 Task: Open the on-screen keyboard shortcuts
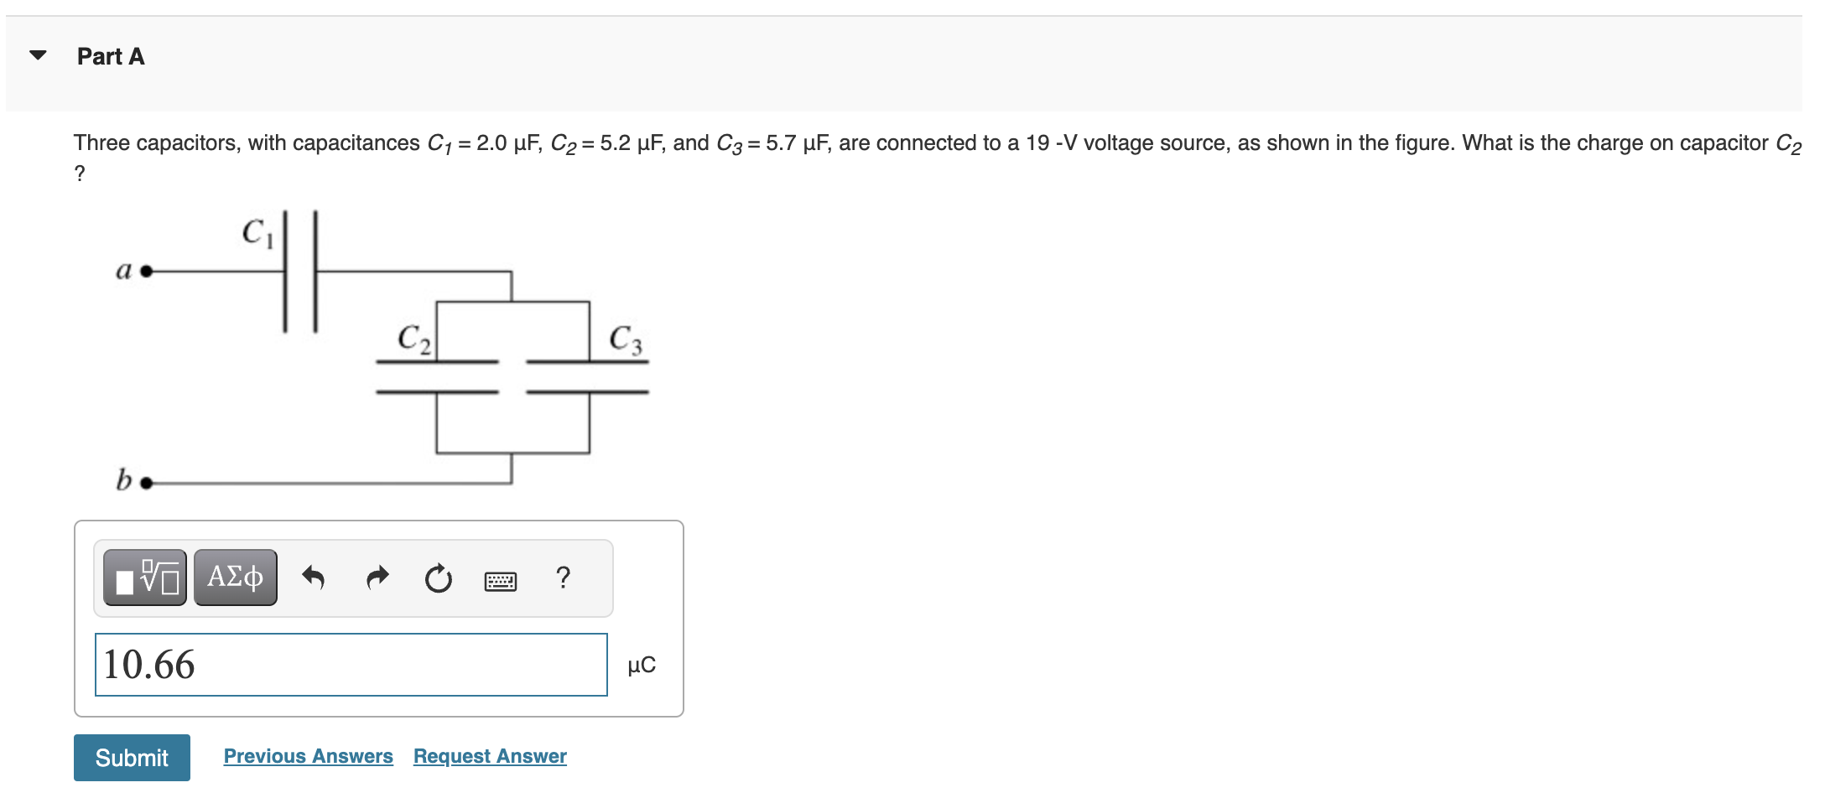pyautogui.click(x=501, y=578)
